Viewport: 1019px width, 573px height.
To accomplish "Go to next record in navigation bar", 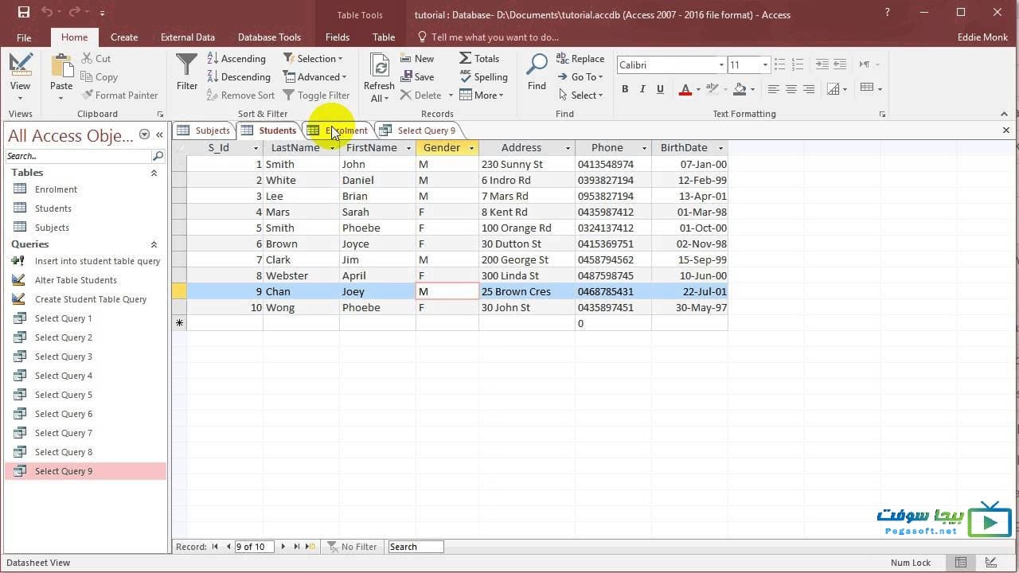I will 283,547.
